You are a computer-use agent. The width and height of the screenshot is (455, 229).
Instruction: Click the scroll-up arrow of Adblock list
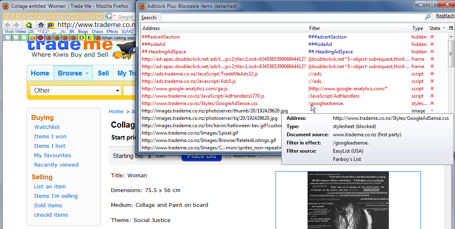pos(451,37)
